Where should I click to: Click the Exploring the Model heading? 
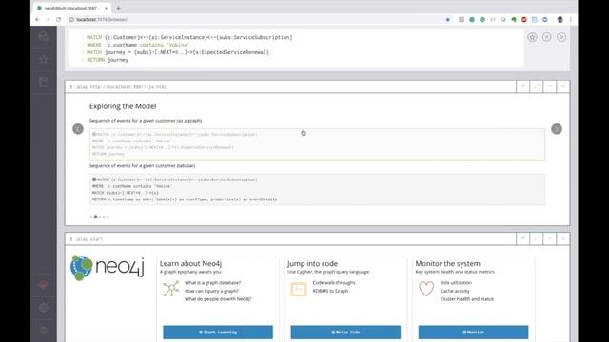[x=123, y=106]
